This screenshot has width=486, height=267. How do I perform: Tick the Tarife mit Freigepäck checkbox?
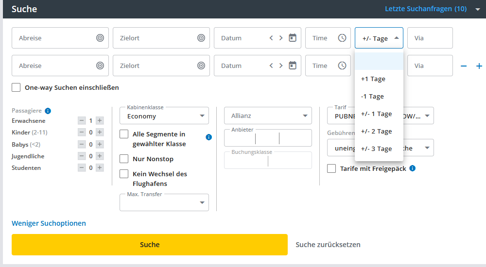pos(332,168)
